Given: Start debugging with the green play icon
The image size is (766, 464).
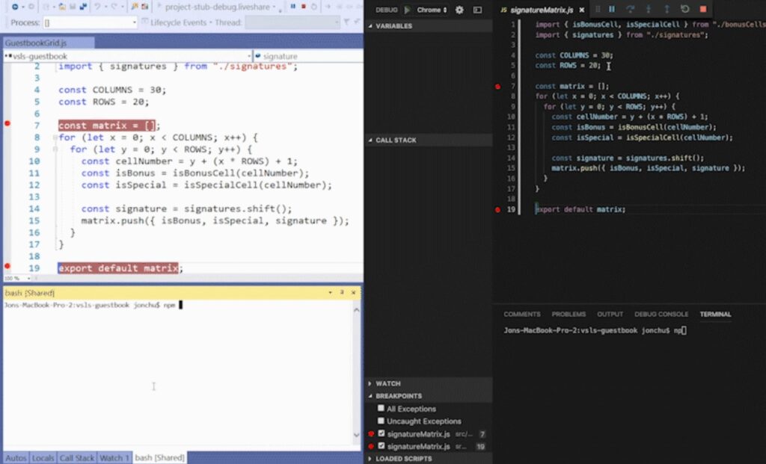Looking at the screenshot, I should pos(408,10).
